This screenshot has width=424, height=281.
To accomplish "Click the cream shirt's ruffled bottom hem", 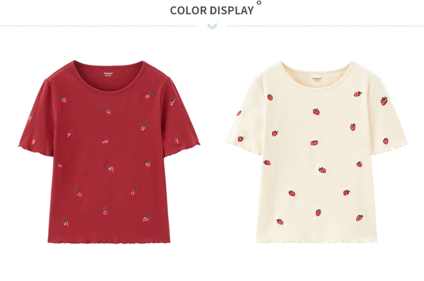I will pos(316,241).
